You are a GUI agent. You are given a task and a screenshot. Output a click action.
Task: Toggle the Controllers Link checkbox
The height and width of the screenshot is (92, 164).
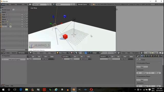86,56
